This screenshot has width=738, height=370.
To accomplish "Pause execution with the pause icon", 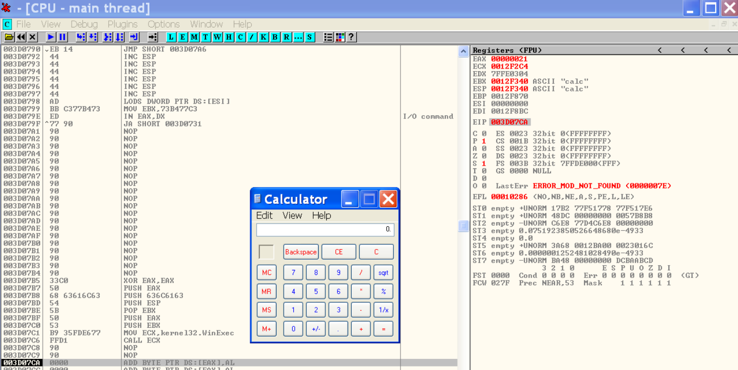I will tap(63, 37).
